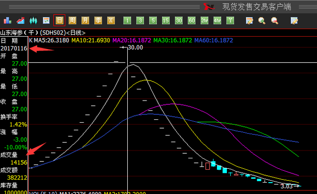Open the data table view icon
This screenshot has width=317, height=194.
click(46, 20)
